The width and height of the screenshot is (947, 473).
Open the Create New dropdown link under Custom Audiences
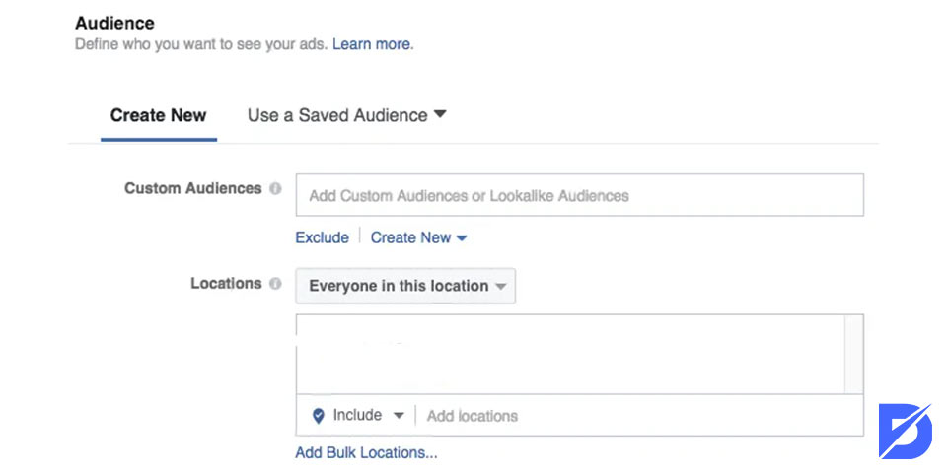click(418, 237)
